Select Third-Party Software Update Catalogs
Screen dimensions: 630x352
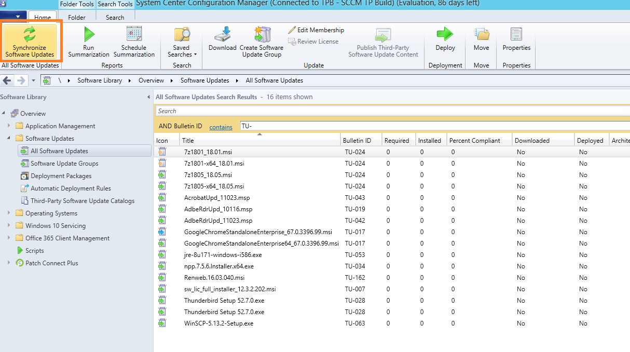point(82,201)
